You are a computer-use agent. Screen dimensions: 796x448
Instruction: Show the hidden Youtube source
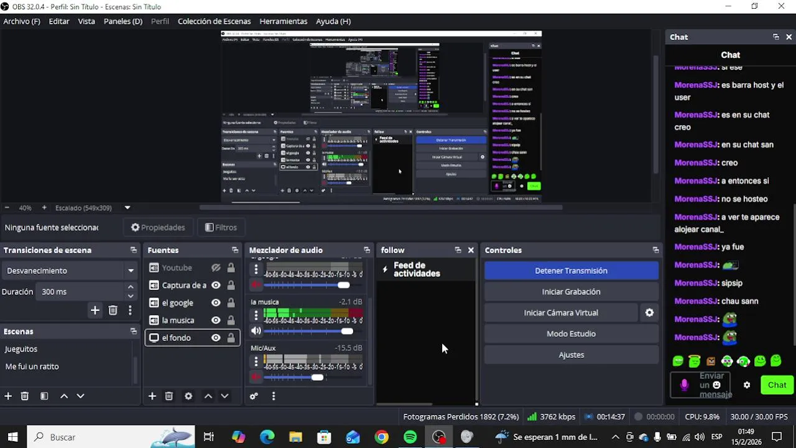click(x=216, y=268)
